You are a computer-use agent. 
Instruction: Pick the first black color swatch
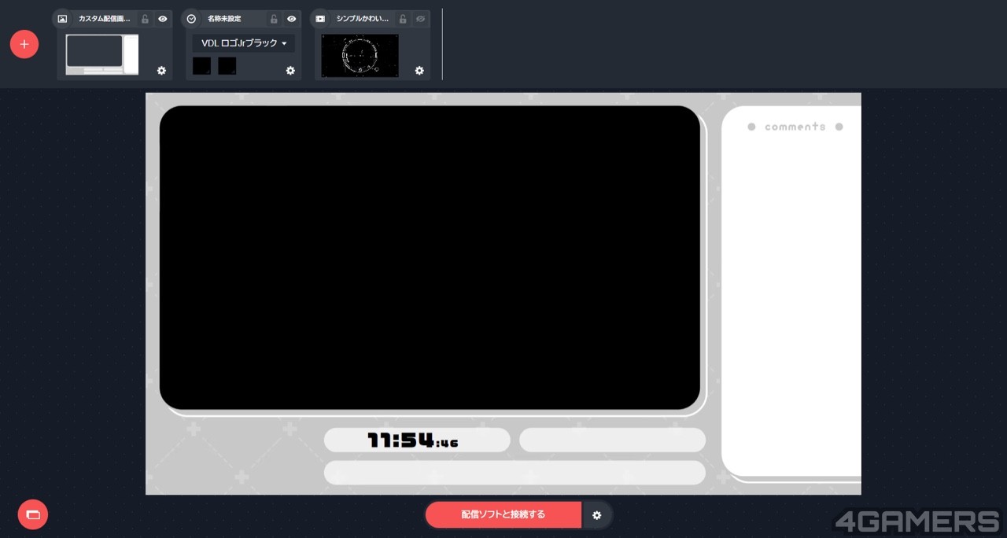click(202, 66)
